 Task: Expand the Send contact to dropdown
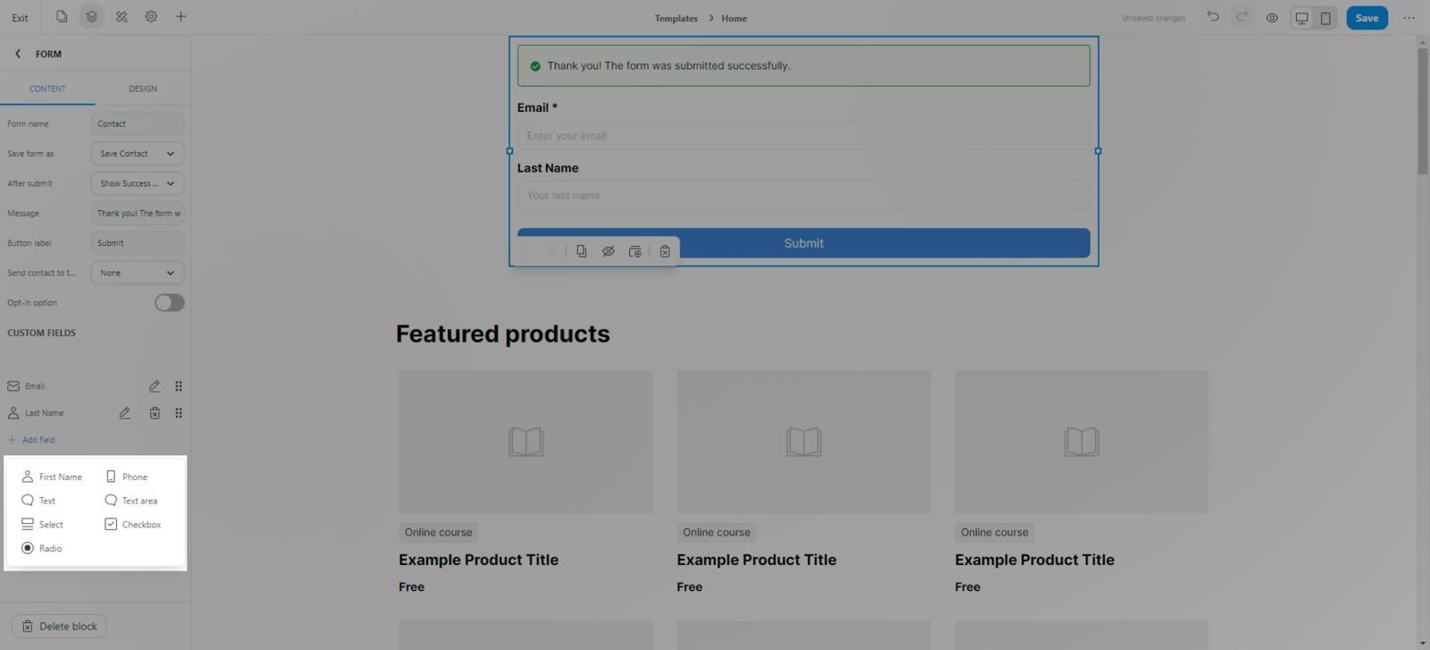(x=138, y=273)
